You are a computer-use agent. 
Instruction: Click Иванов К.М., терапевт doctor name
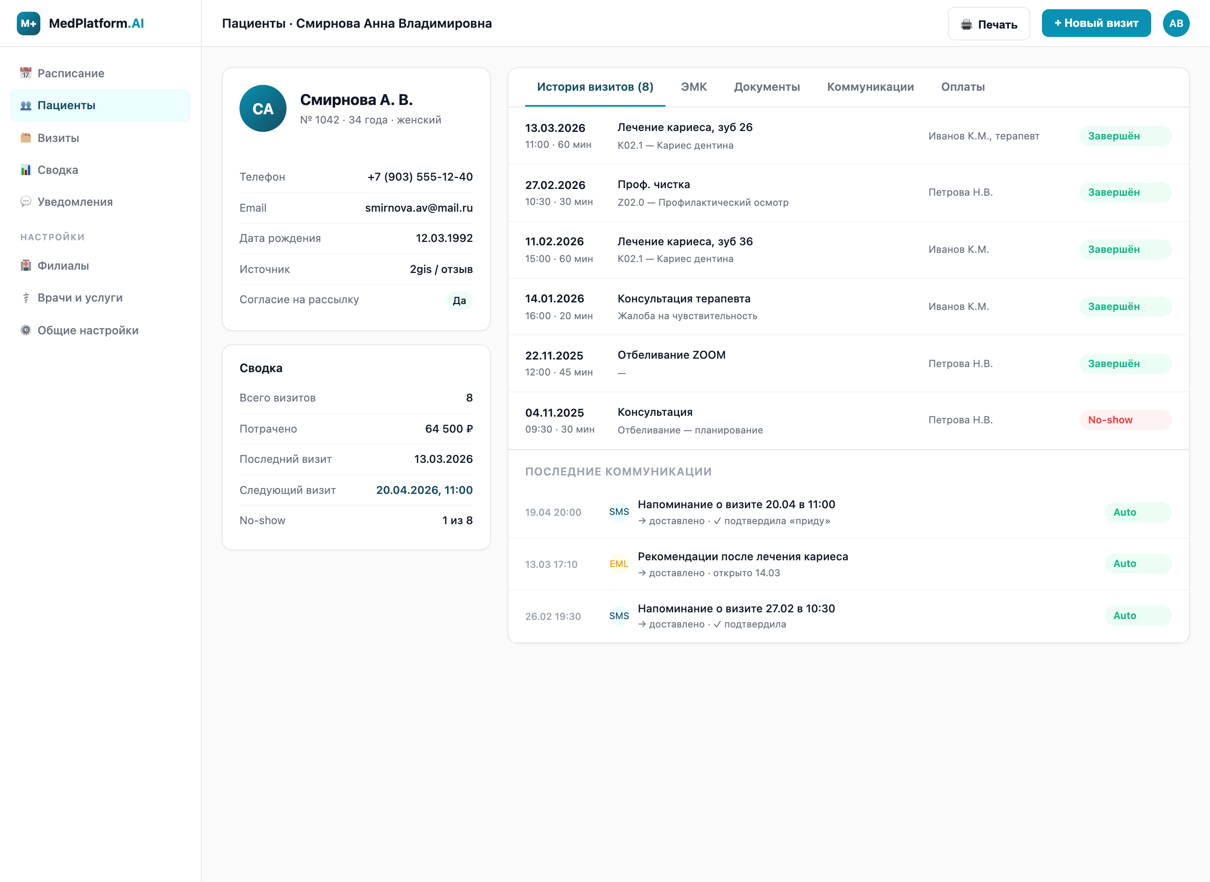(x=984, y=136)
